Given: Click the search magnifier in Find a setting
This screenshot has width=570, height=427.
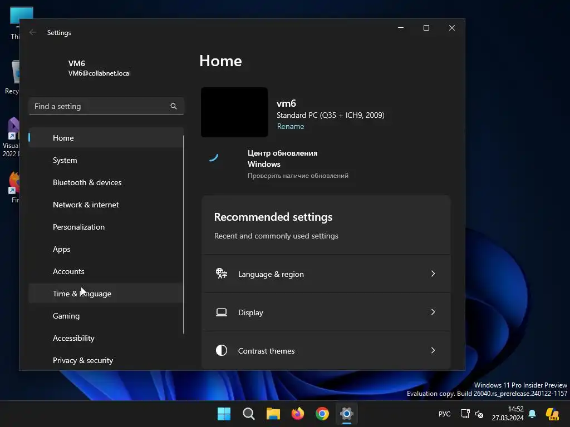Looking at the screenshot, I should click(174, 106).
